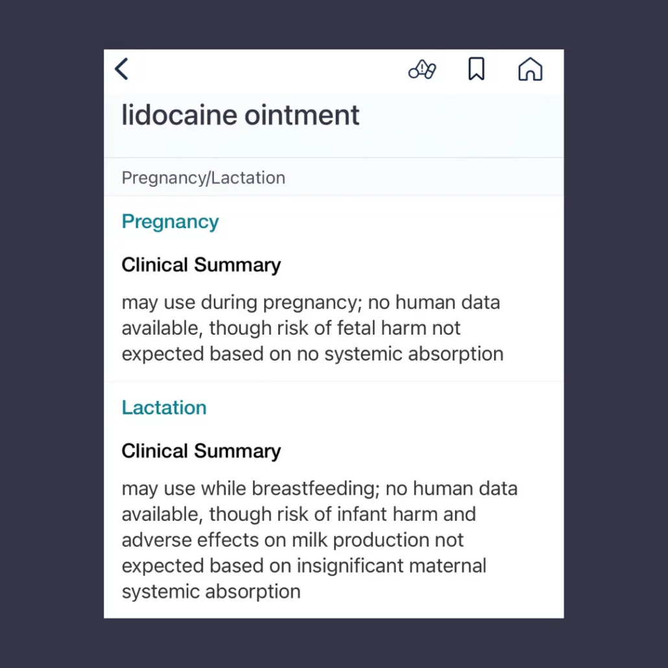Go back using the left chevron
The height and width of the screenshot is (668, 668).
pyautogui.click(x=122, y=69)
